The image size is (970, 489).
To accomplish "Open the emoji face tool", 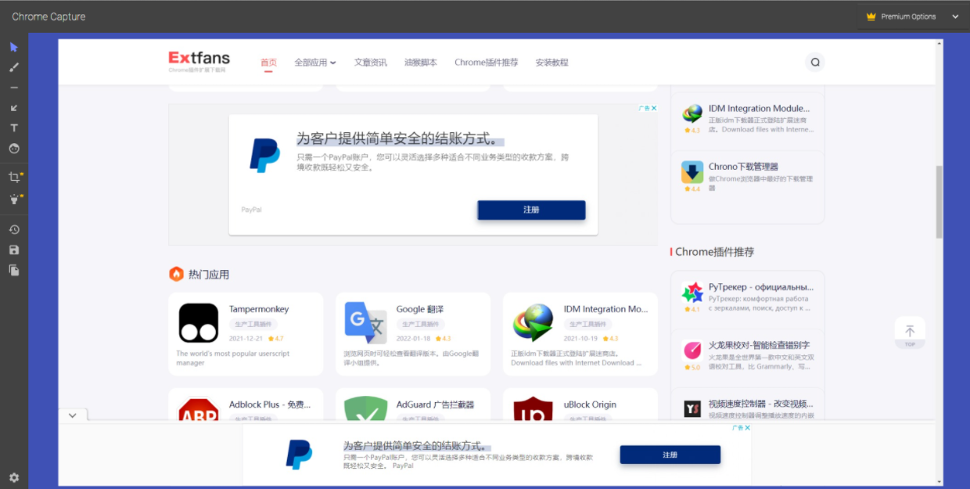I will (13, 149).
